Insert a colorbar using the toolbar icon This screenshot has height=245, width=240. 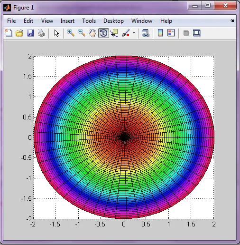[160, 33]
